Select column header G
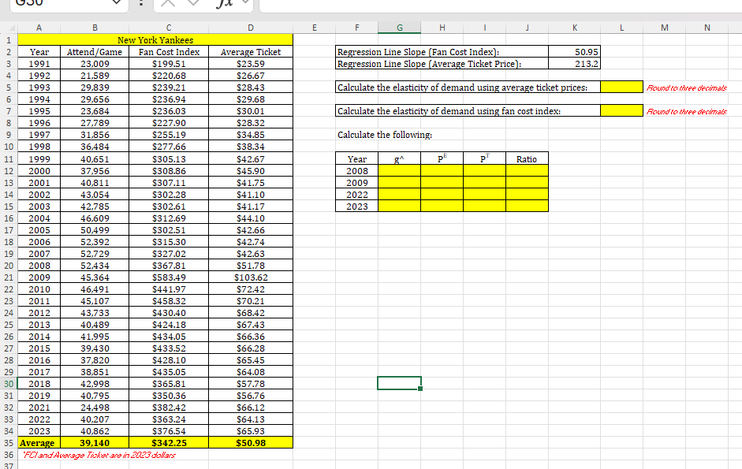The image size is (742, 469). 399,28
